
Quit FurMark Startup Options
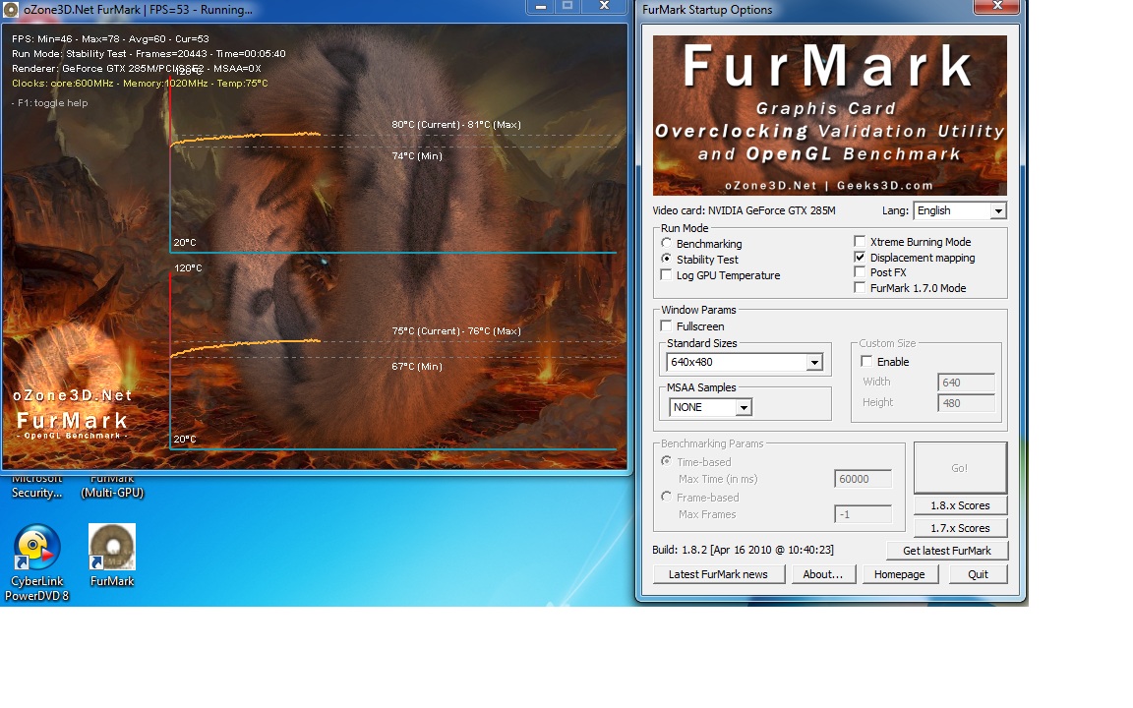(978, 574)
